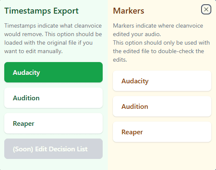
Task: Choose Audition under Timestamps Export
Action: tap(53, 98)
